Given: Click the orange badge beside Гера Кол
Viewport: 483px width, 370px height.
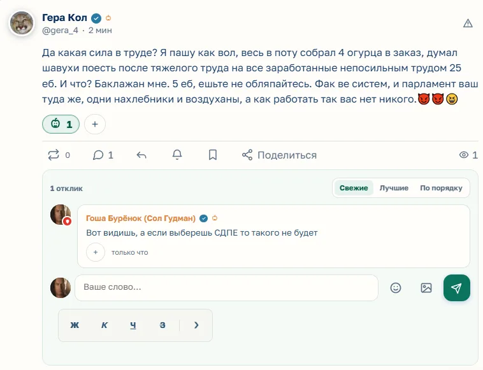Looking at the screenshot, I should point(108,18).
